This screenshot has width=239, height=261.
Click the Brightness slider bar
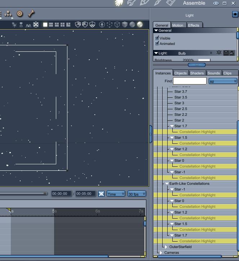click(x=204, y=60)
